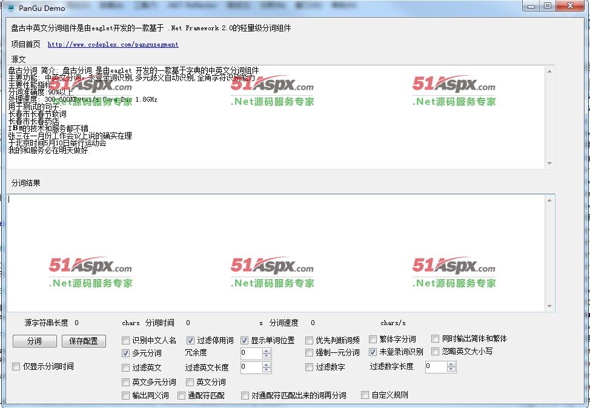Enable the 识别中文人名 checkbox
This screenshot has width=590, height=408.
[x=125, y=341]
